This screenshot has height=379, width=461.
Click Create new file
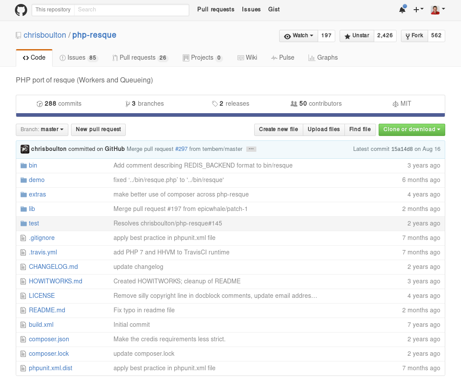pyautogui.click(x=278, y=130)
